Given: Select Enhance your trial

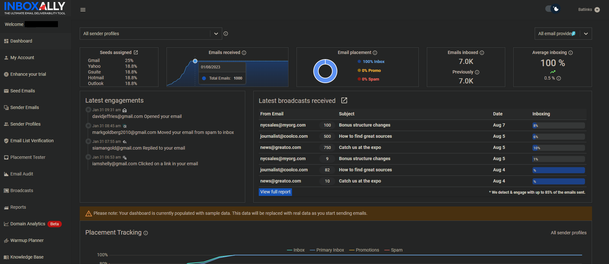Looking at the screenshot, I should (x=36, y=74).
